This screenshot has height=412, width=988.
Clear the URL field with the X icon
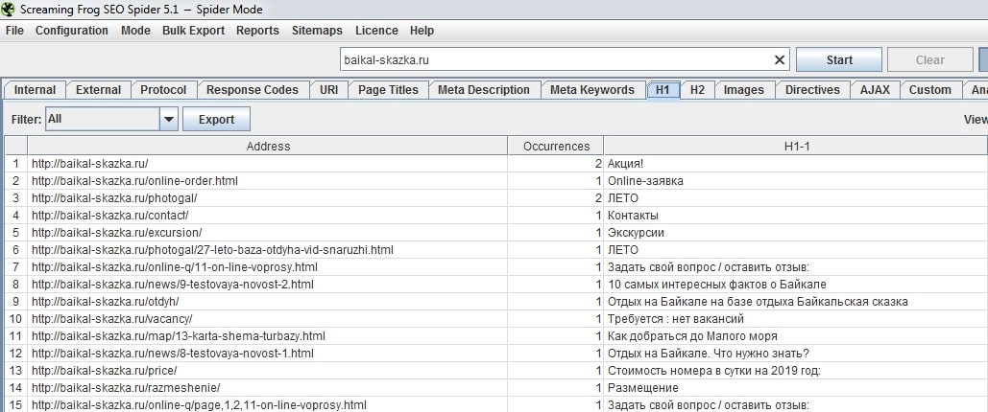click(780, 59)
